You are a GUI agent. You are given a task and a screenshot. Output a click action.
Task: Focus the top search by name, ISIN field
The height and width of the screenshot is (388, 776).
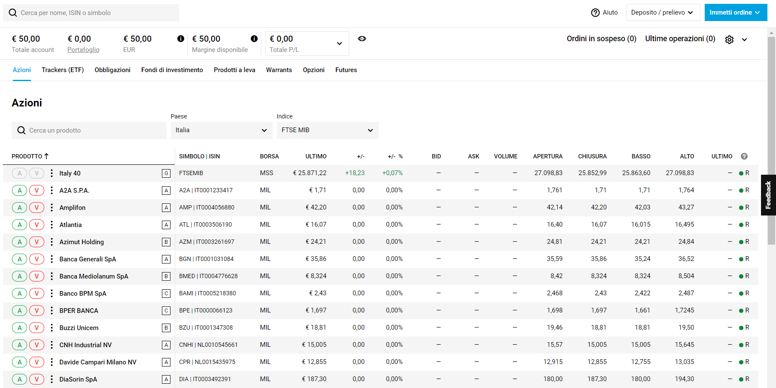(x=91, y=13)
